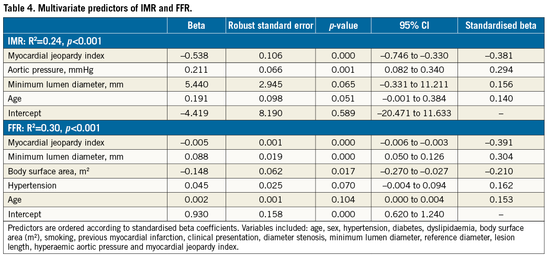The height and width of the screenshot is (256, 547).
Task: Click the 95% CI column header
Action: [414, 26]
